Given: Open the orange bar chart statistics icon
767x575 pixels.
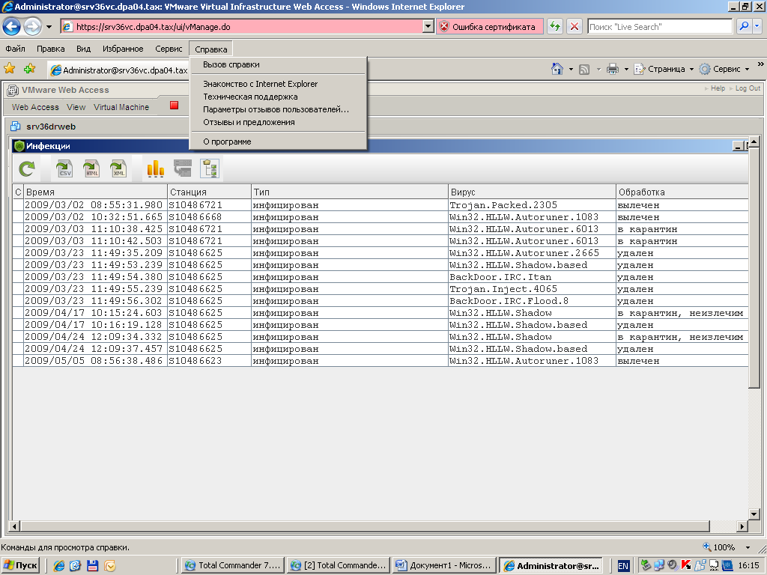Looking at the screenshot, I should point(155,169).
